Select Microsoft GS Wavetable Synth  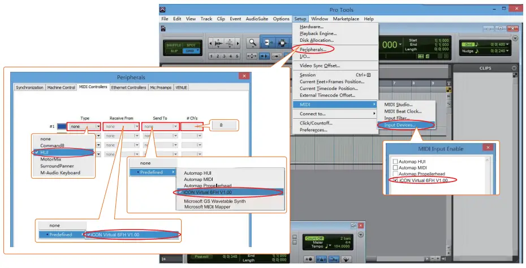[215, 201]
